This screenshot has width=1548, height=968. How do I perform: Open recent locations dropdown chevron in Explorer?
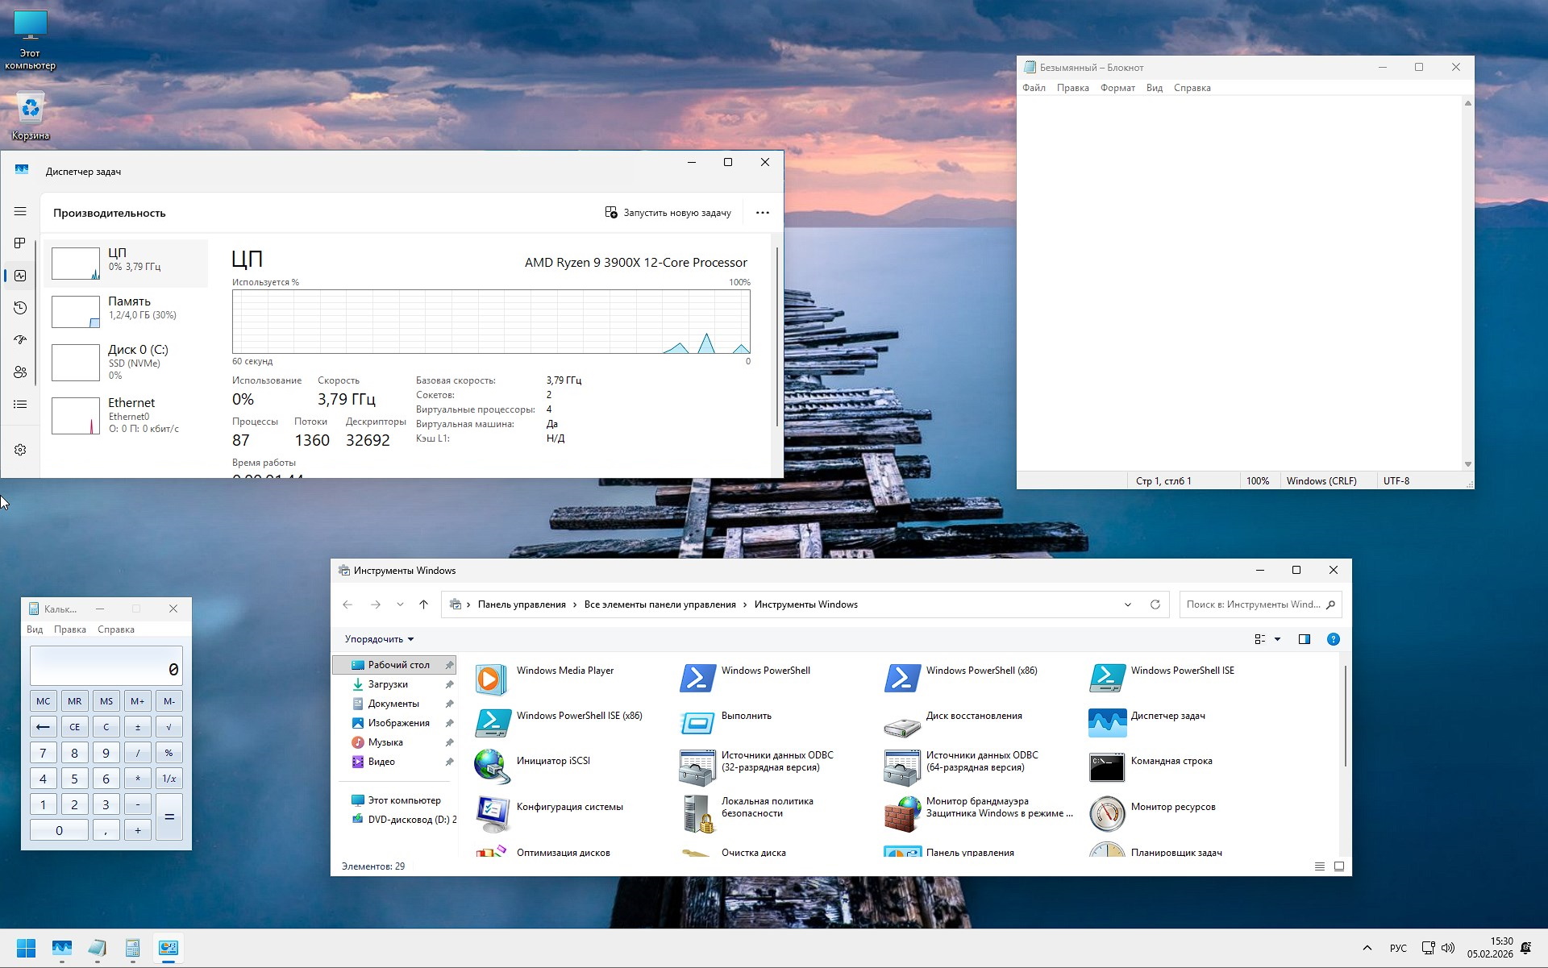coord(400,604)
